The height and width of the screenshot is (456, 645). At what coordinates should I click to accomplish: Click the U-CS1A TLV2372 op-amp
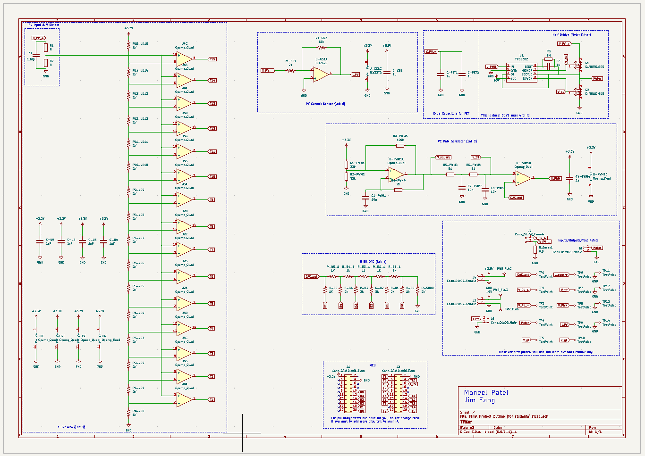[x=321, y=74]
